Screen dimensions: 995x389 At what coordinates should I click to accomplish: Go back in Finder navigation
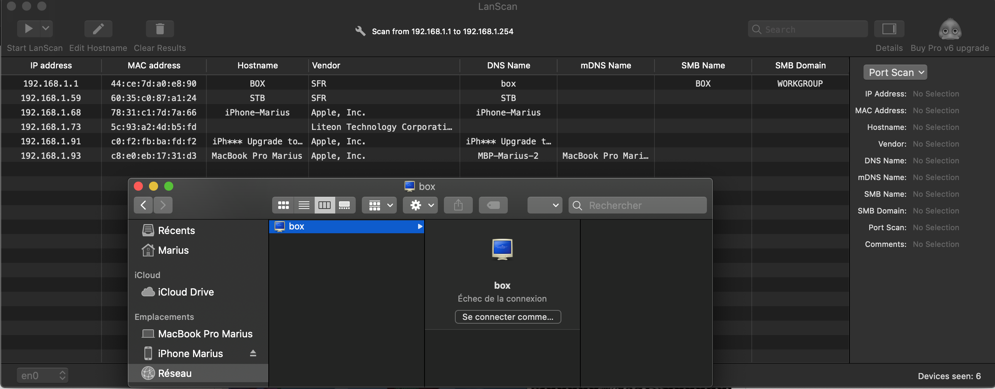tap(143, 205)
